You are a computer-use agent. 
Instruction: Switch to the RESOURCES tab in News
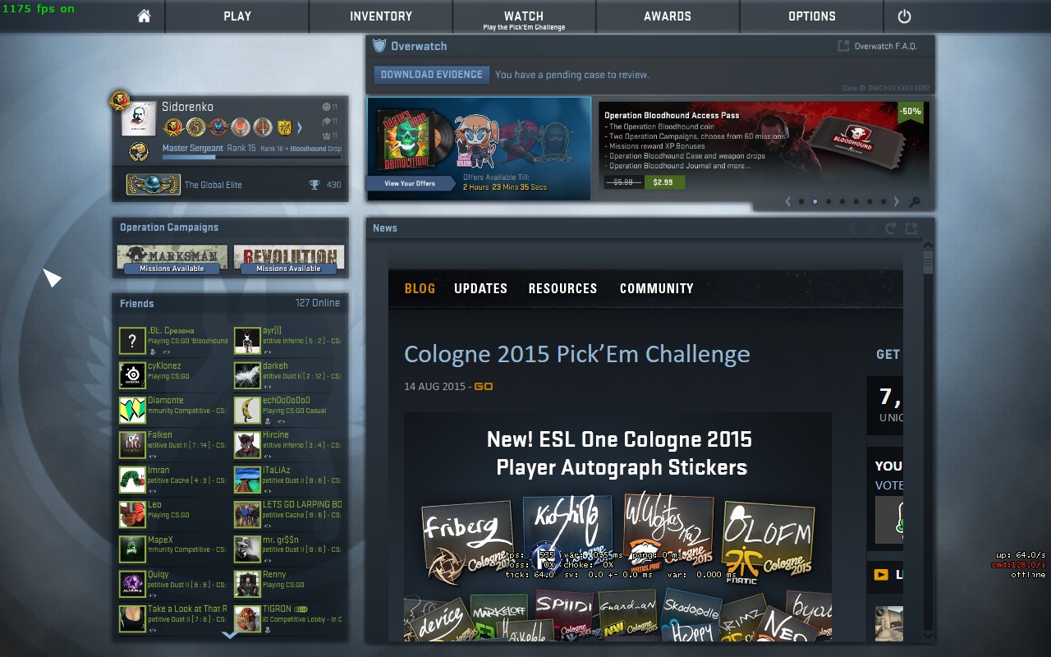coord(562,288)
